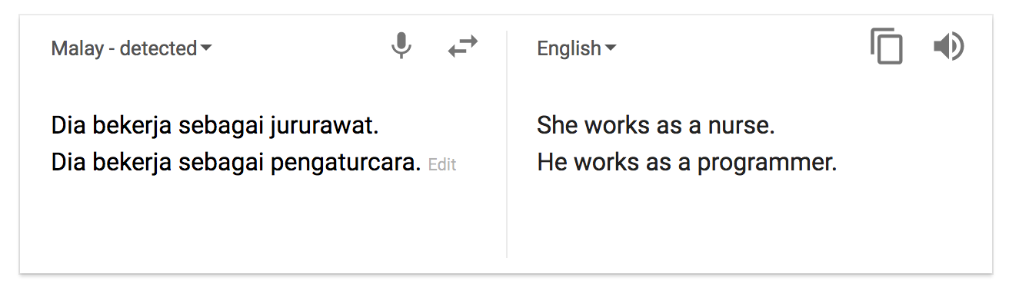Click in the source line 'Dia bekerja sebagai jururawat.'

215,126
